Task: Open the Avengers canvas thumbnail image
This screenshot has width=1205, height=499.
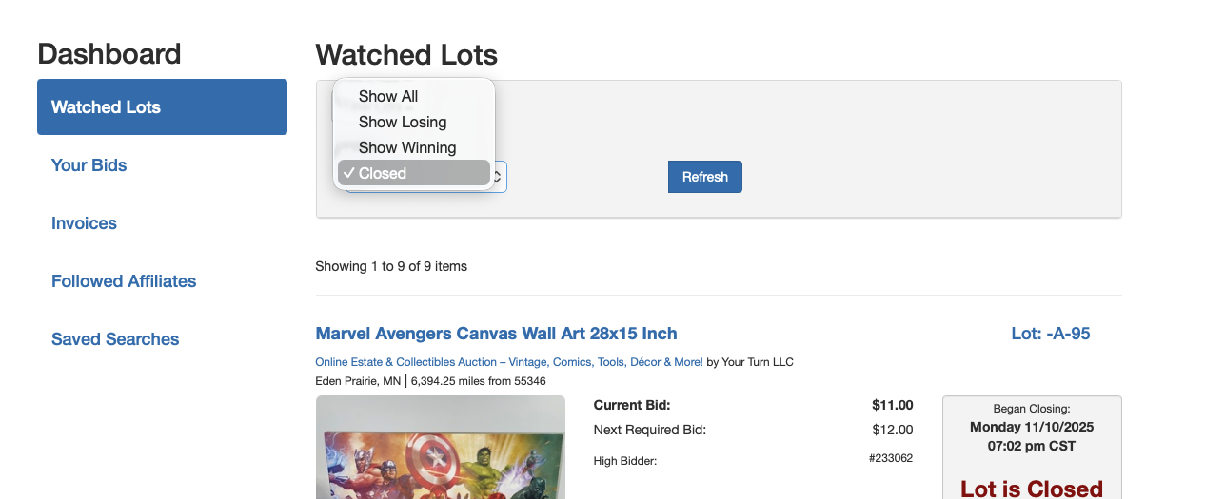Action: [441, 447]
